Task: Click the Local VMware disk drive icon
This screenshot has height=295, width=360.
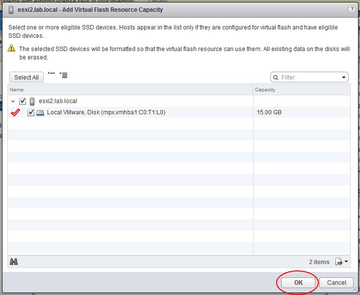Action: pos(40,112)
